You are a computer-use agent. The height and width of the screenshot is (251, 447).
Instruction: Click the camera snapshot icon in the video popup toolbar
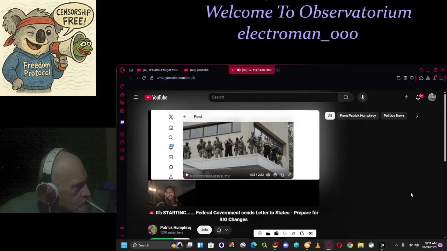[x=276, y=234]
